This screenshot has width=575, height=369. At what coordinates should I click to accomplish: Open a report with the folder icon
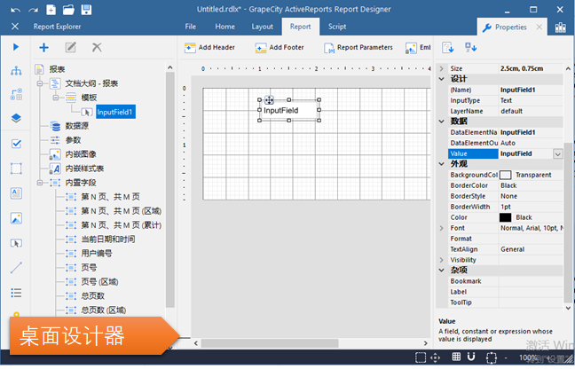click(x=68, y=10)
